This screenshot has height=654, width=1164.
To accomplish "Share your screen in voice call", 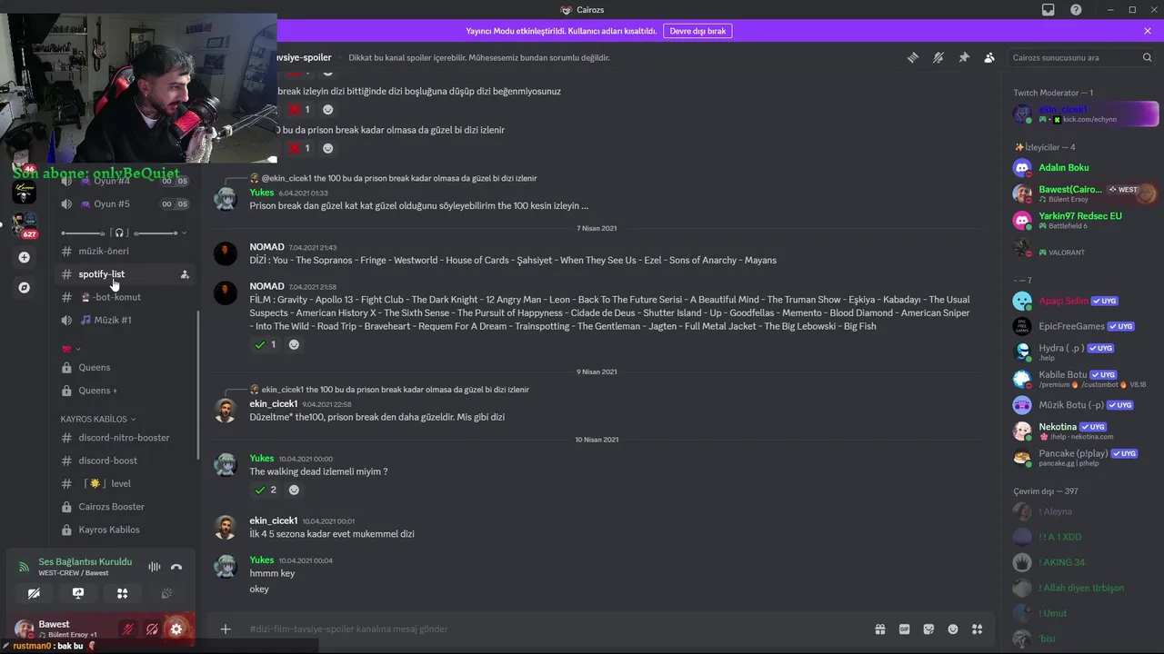I will click(x=78, y=593).
